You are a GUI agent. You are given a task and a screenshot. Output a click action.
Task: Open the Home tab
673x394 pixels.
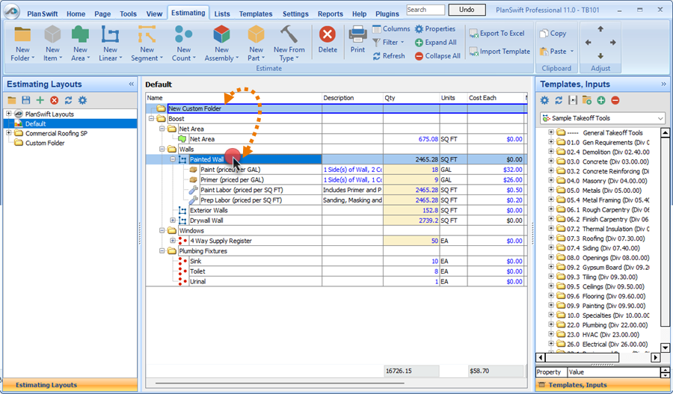[76, 13]
